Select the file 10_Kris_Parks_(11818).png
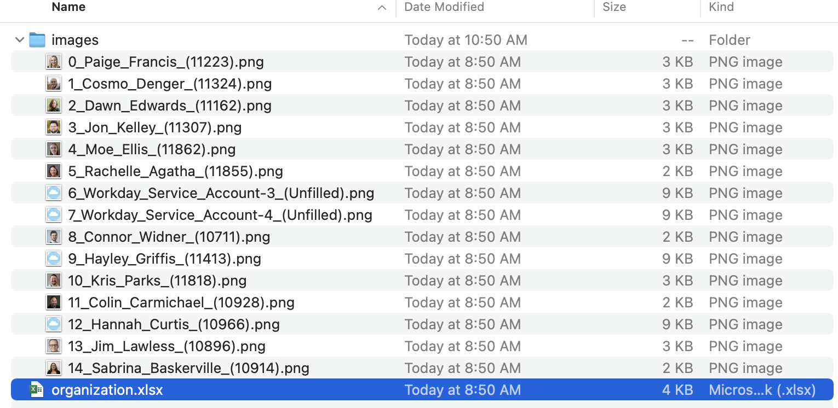 [157, 281]
